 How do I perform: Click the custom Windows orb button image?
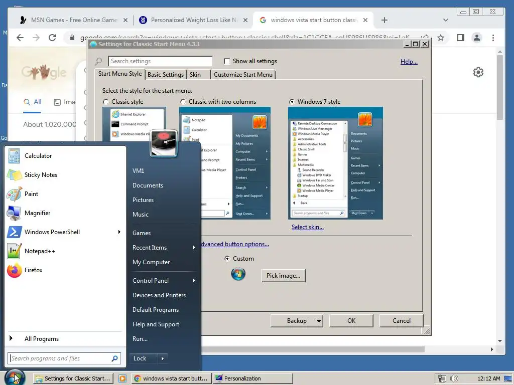(238, 274)
